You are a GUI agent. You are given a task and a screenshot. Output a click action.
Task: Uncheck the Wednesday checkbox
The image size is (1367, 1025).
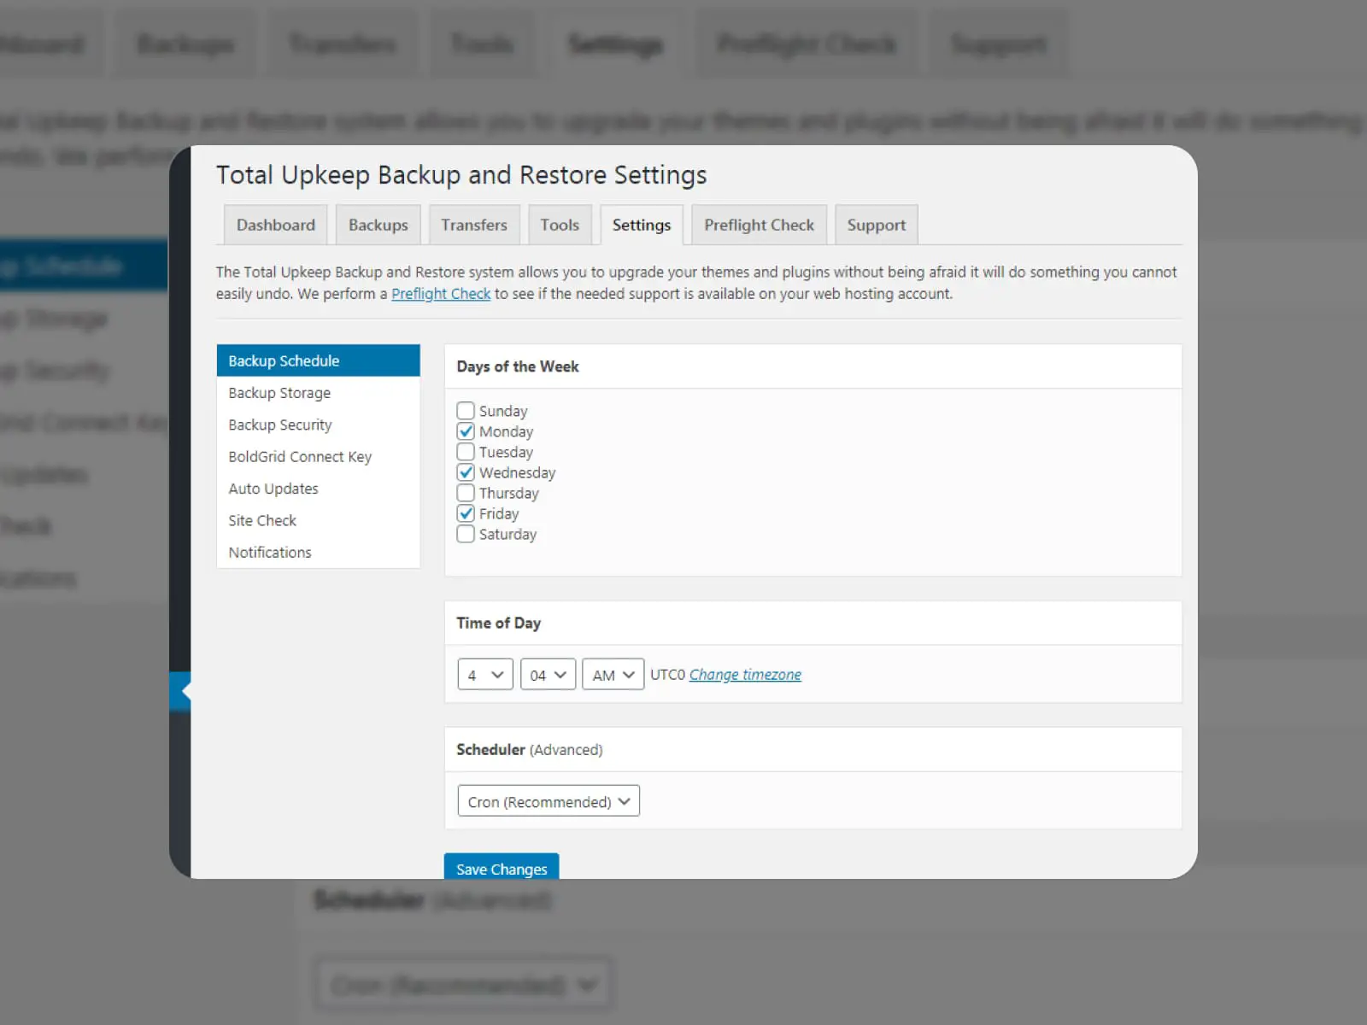pos(466,472)
